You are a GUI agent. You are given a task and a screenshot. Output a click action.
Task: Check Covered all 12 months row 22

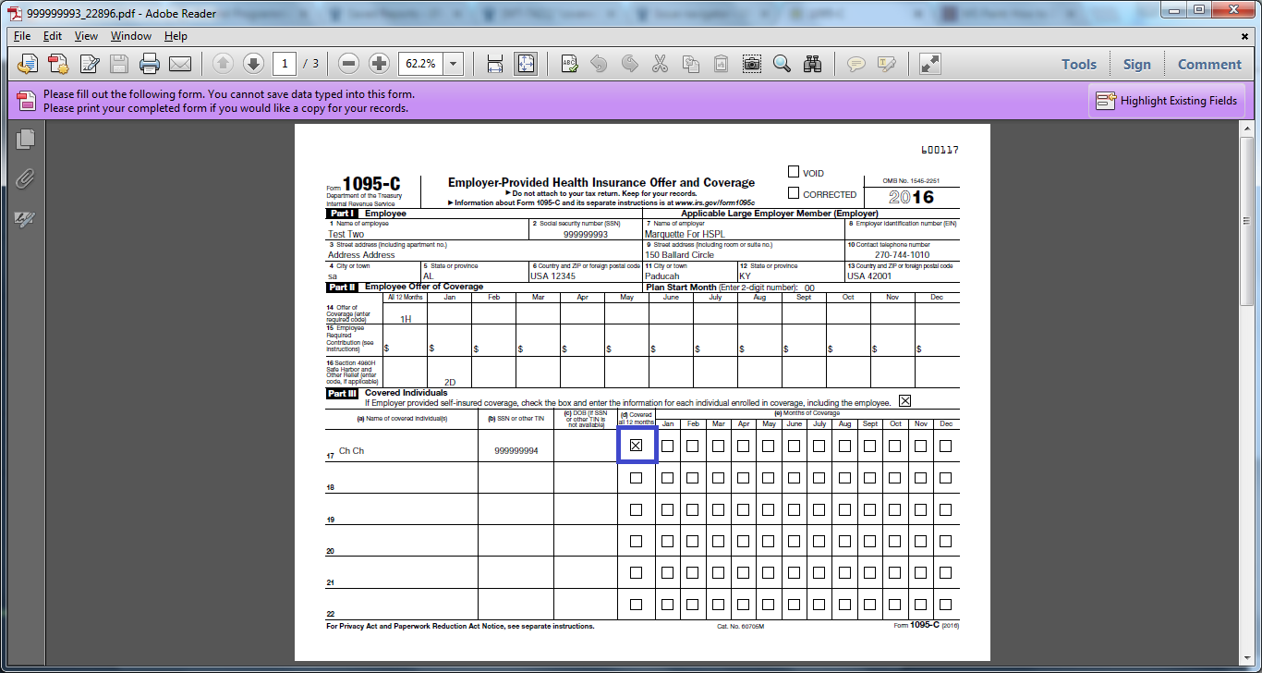point(636,605)
